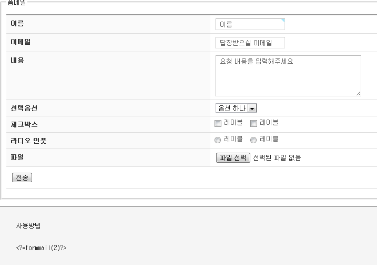Click the 사용방법 heading text
Screen dimensions: 377x267
(x=28, y=225)
